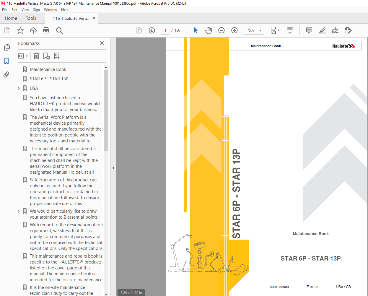Open 'With regard to the designation' bookmark
368x296 pixels.
click(x=66, y=237)
